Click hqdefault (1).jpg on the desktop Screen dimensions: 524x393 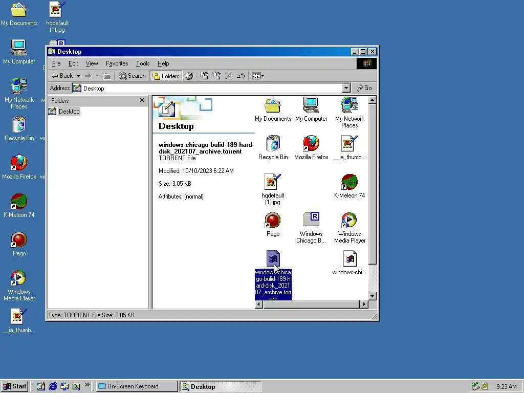click(x=57, y=17)
